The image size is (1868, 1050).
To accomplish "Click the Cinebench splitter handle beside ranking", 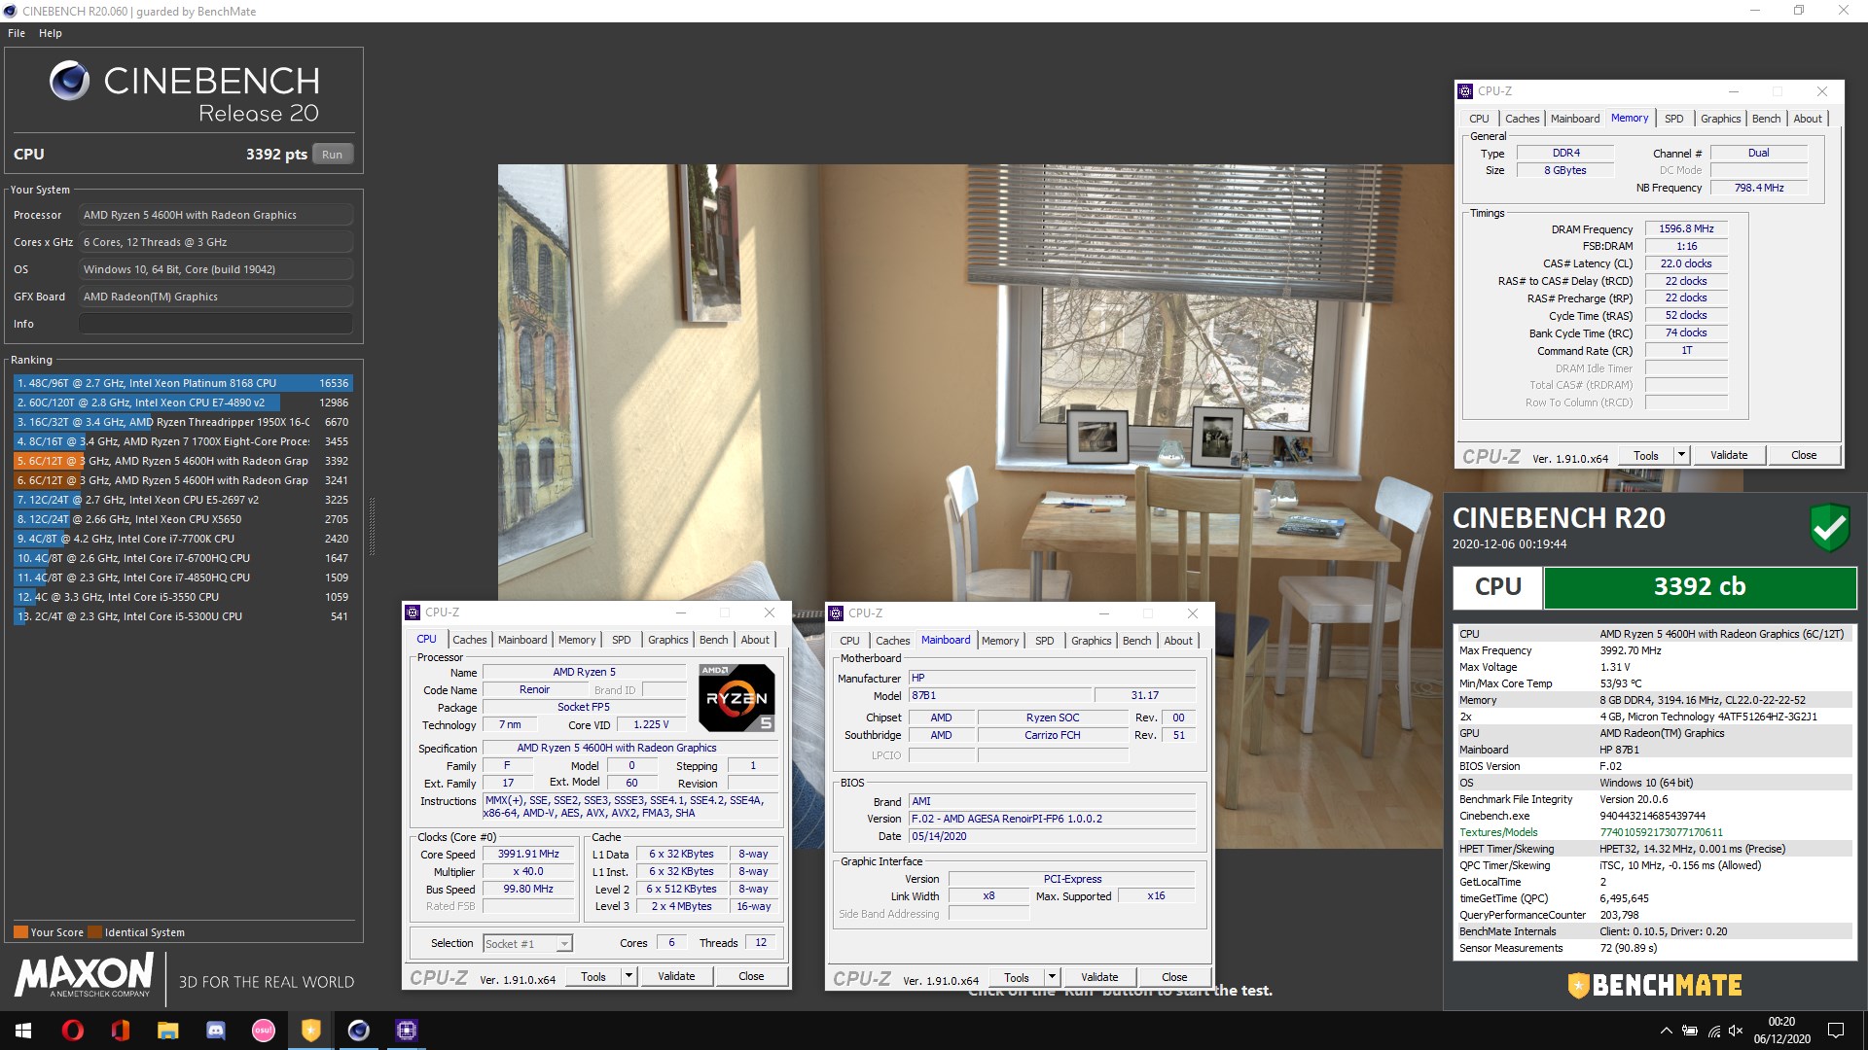I will pyautogui.click(x=372, y=525).
